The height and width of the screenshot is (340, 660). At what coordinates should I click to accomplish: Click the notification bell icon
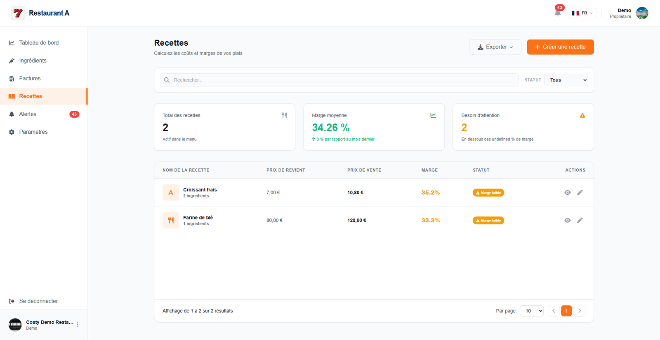[x=557, y=13]
